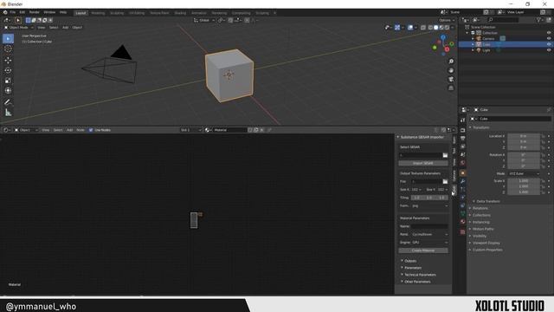Open the Window menu
Image resolution: width=554 pixels, height=312 pixels.
point(49,12)
